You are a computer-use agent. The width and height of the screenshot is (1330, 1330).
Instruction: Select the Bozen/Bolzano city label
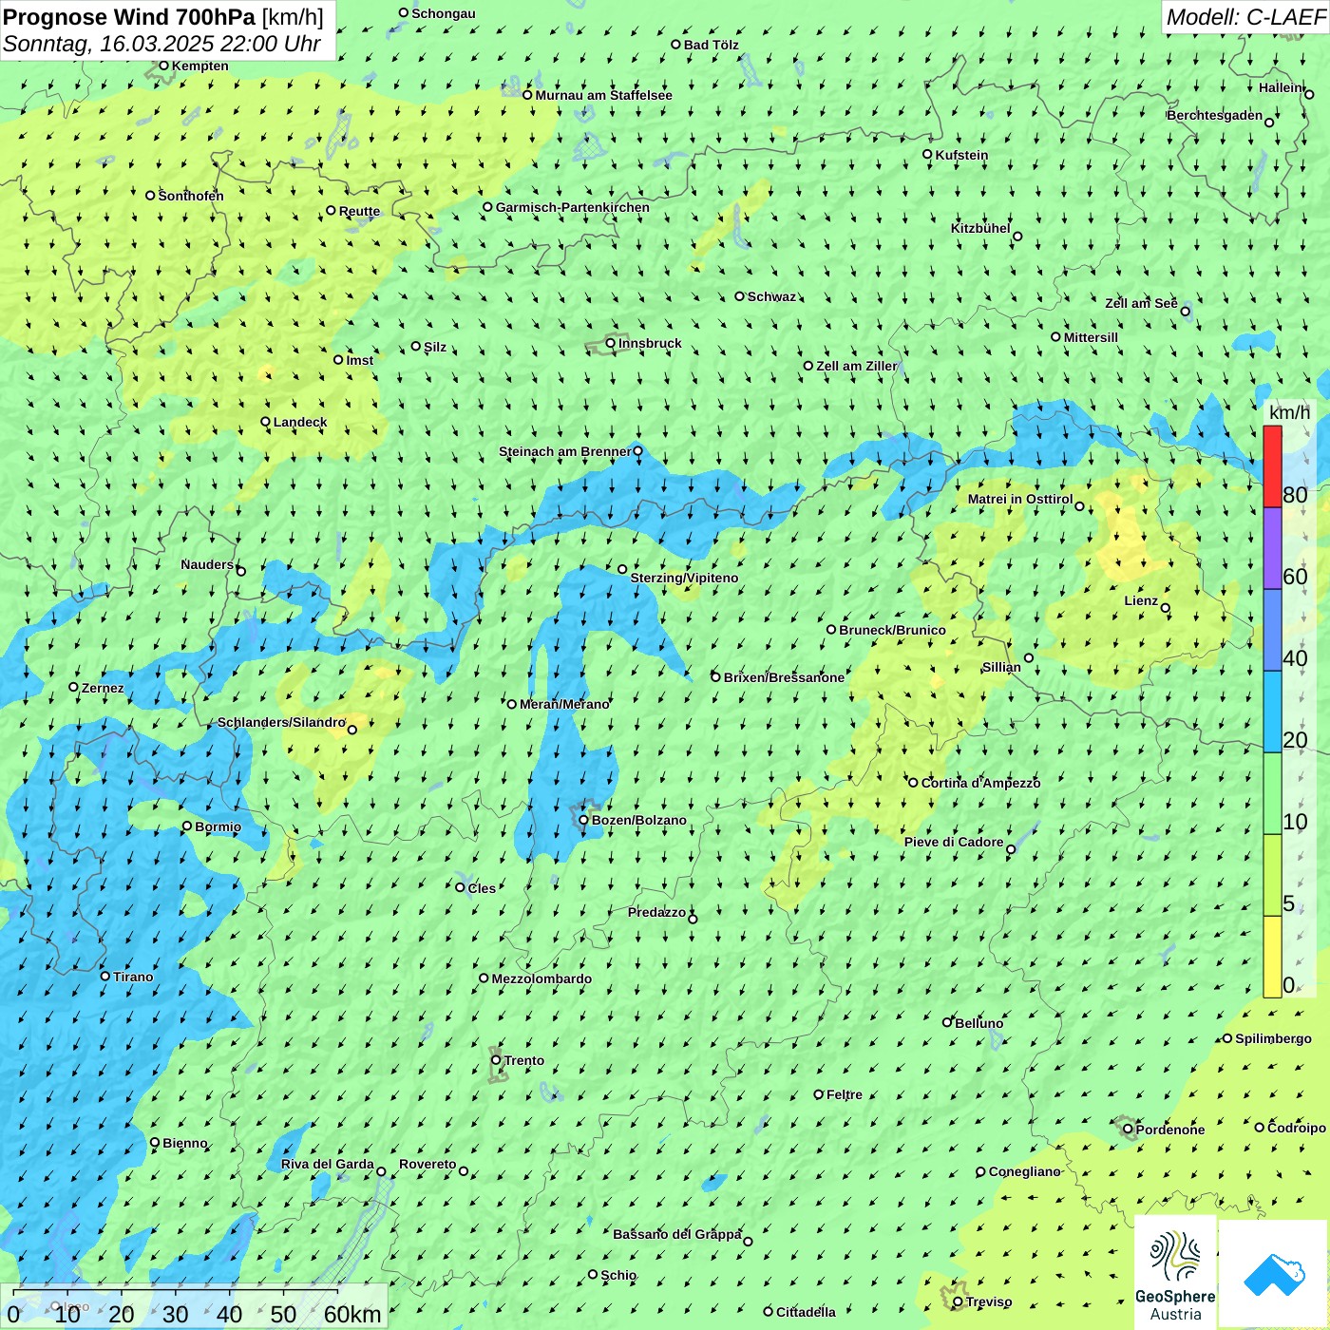(x=638, y=820)
